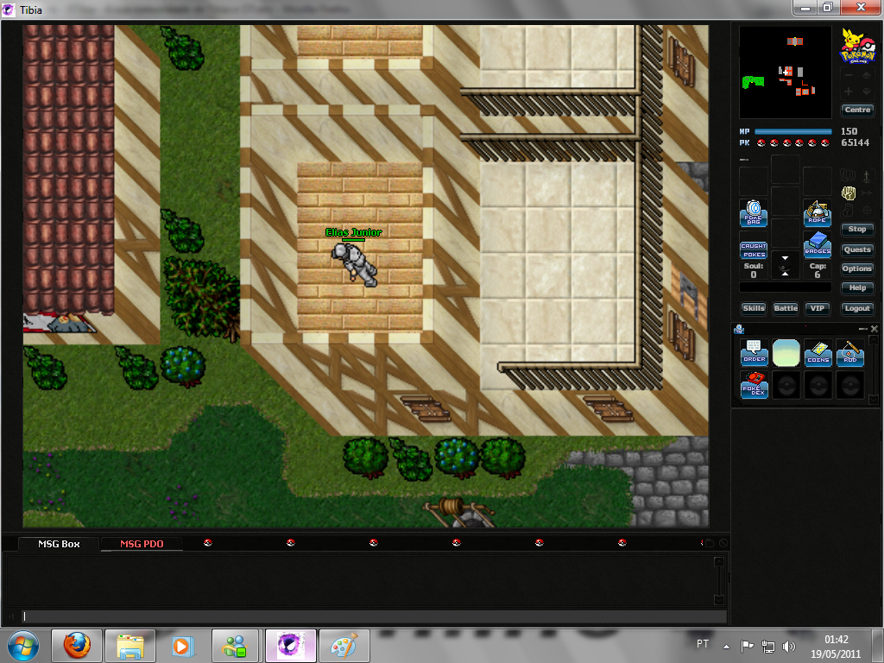Open Windows Media Player from the taskbar
Screen dimensions: 884x663
click(183, 646)
